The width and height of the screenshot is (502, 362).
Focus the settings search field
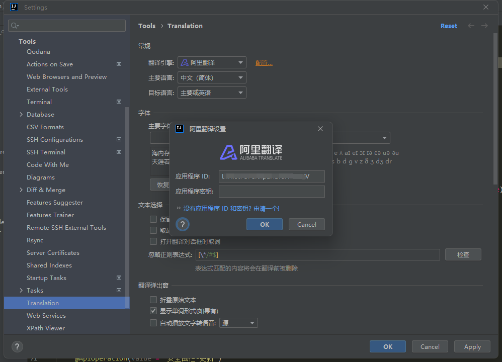(x=67, y=26)
